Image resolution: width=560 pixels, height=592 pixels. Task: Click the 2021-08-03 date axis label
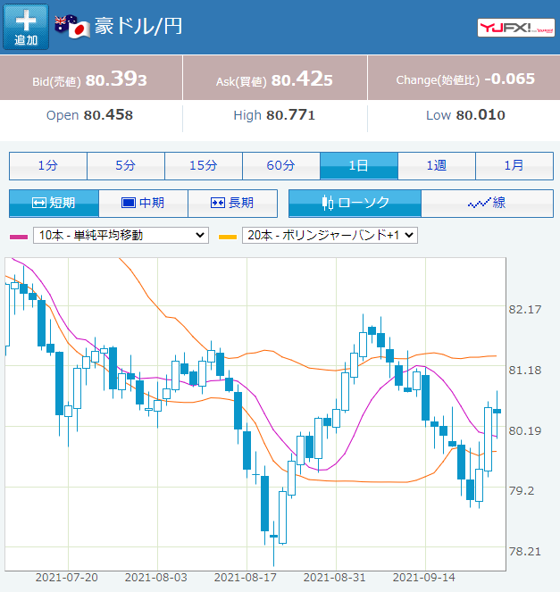point(156,578)
